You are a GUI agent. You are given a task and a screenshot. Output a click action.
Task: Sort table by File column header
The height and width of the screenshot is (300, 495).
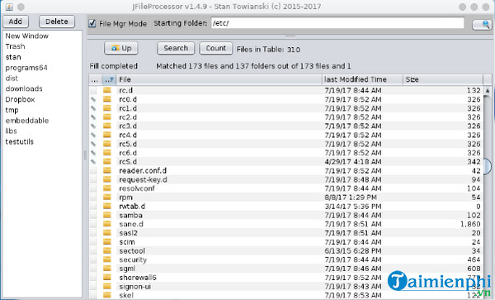coord(219,79)
